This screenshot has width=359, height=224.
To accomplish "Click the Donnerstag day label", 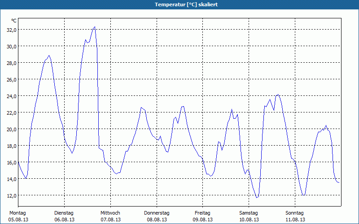I will tap(157, 213).
